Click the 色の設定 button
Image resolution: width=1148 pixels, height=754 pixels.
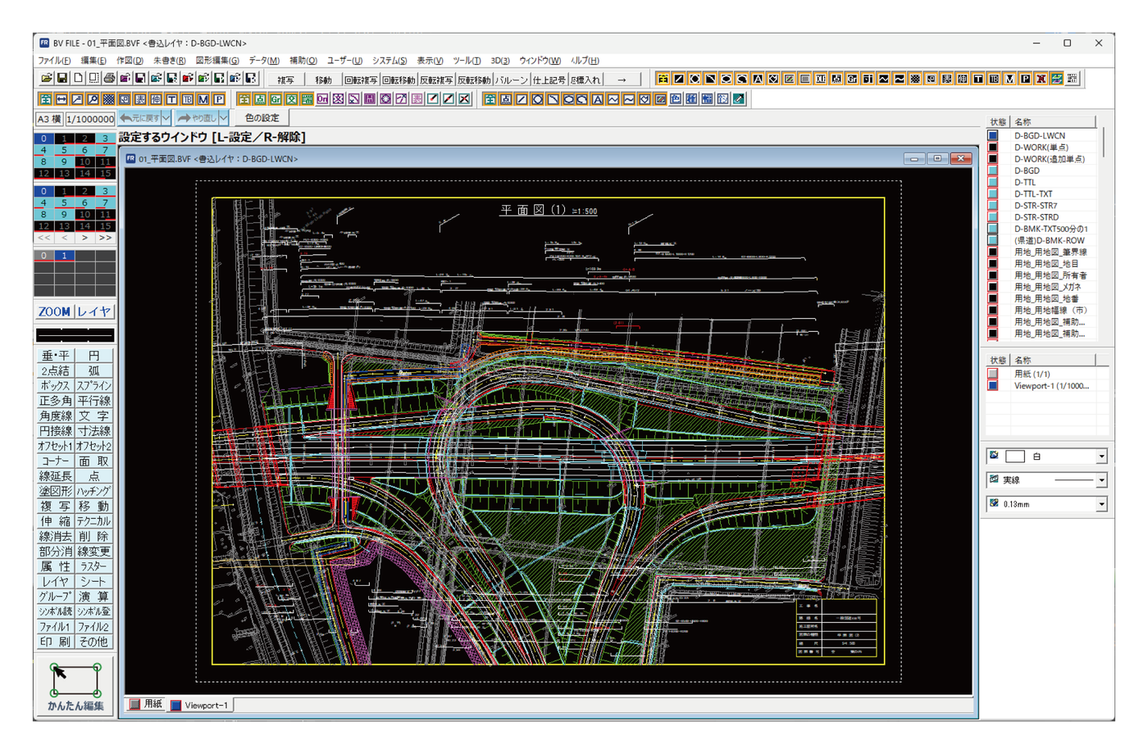262,118
